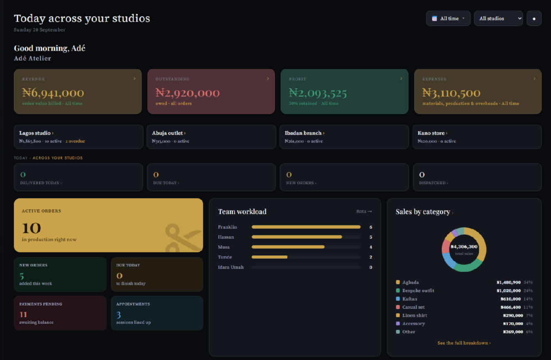
Task: Open the Lagos studio card
Action: click(78, 137)
